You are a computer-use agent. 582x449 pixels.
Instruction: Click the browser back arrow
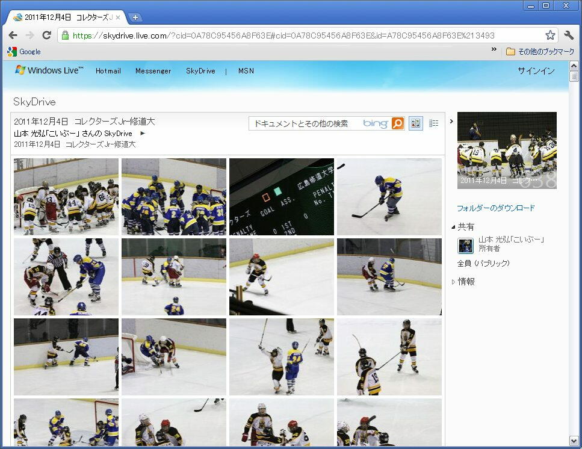pyautogui.click(x=13, y=36)
